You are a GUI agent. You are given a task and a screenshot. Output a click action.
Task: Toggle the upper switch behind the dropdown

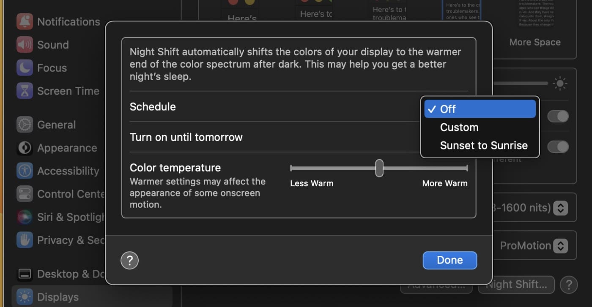558,116
